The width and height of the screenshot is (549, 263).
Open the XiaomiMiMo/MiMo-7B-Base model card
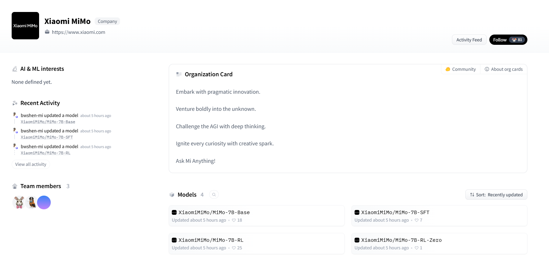click(x=256, y=216)
